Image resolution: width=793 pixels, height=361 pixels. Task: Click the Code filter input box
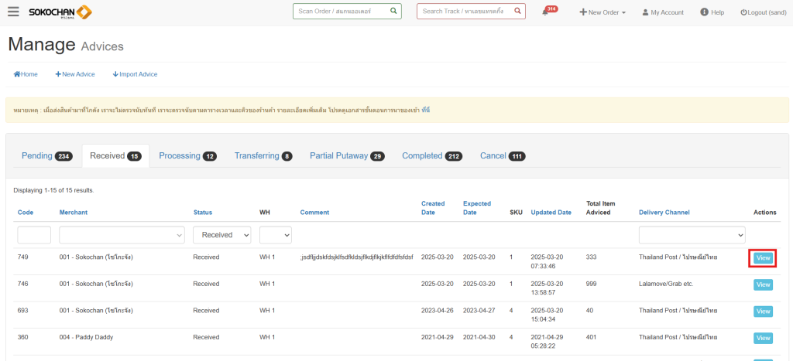point(34,235)
